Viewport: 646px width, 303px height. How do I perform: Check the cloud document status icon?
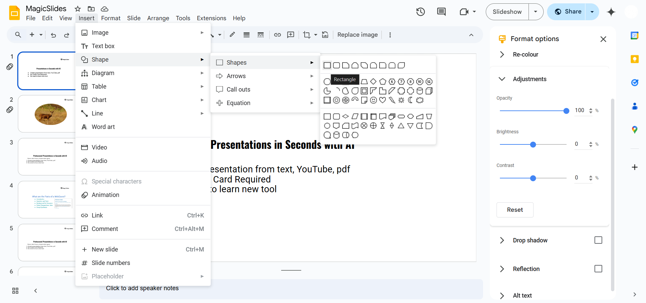tap(105, 9)
